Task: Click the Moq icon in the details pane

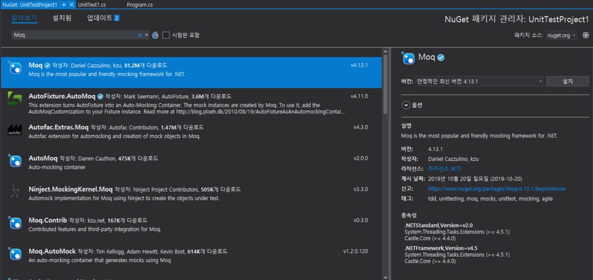Action: coord(408,58)
